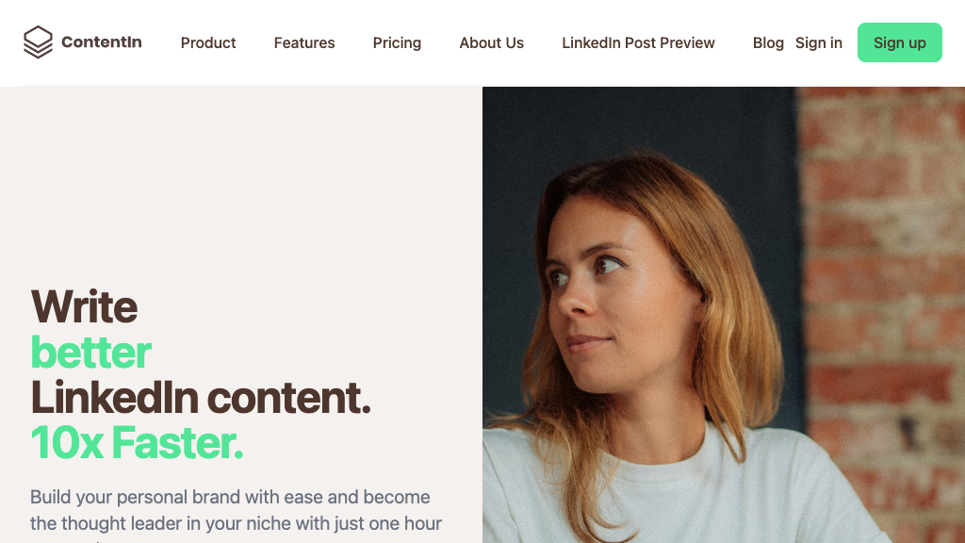Click the "thought leader in your niche" line
This screenshot has height=543, width=965.
(236, 523)
